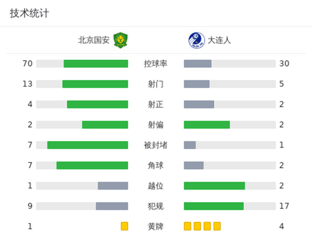The image size is (312, 237).
Task: Click the 技术统计 section heading
Action: (x=29, y=14)
